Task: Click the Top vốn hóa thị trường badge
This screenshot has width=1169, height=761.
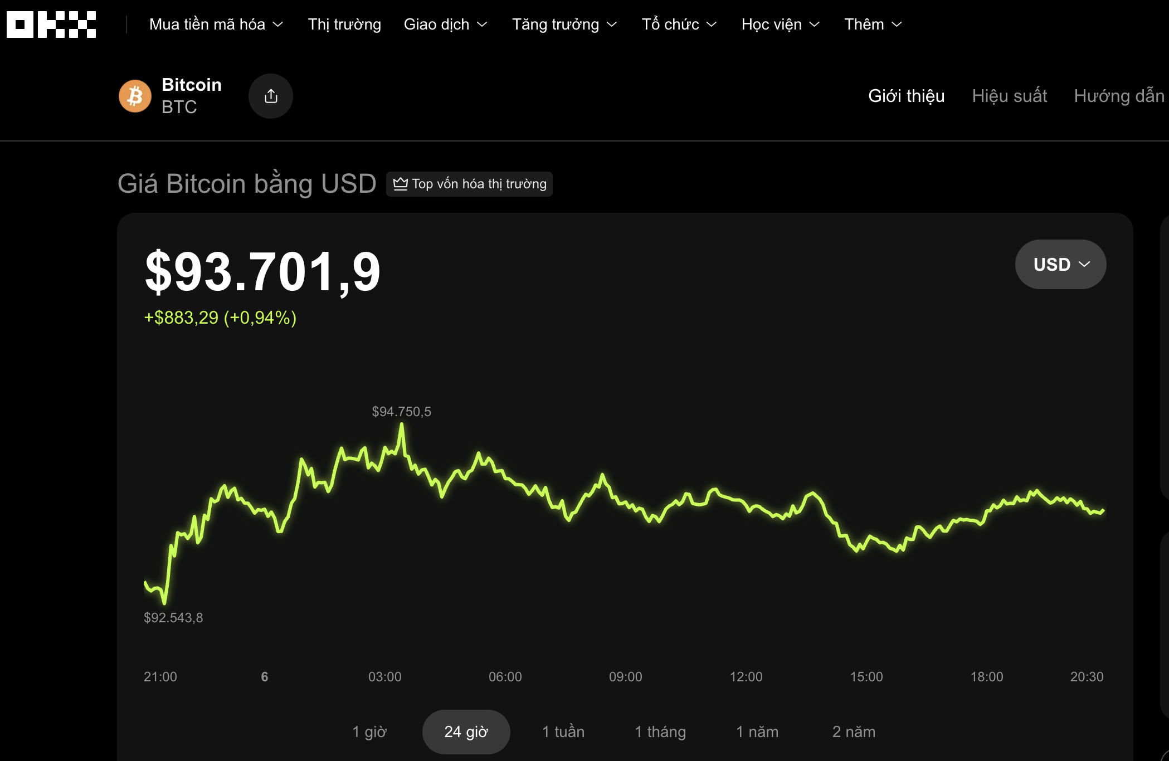Action: pos(470,184)
